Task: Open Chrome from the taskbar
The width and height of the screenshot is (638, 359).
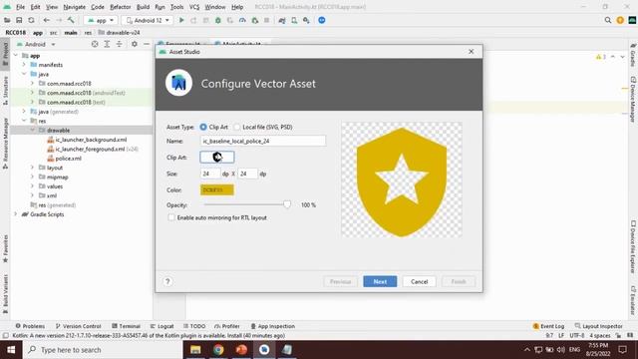Action: coord(218,350)
